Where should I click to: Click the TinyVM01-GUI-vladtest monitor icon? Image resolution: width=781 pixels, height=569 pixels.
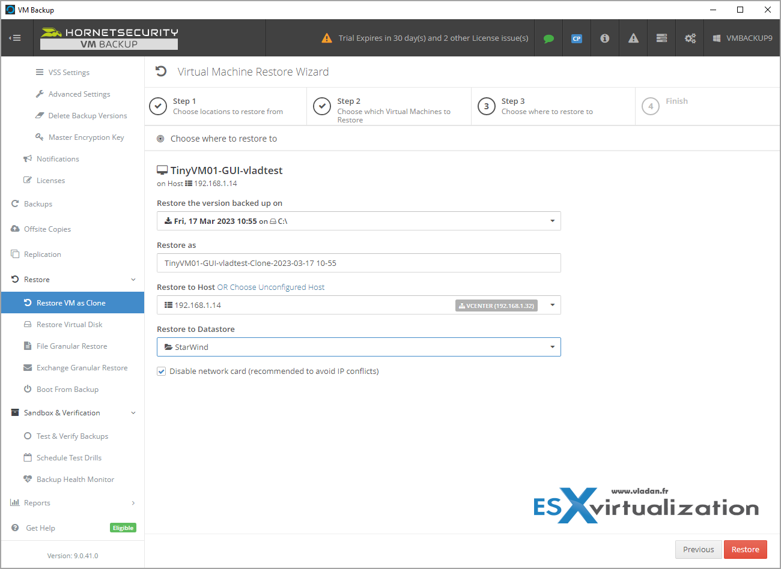coord(162,170)
